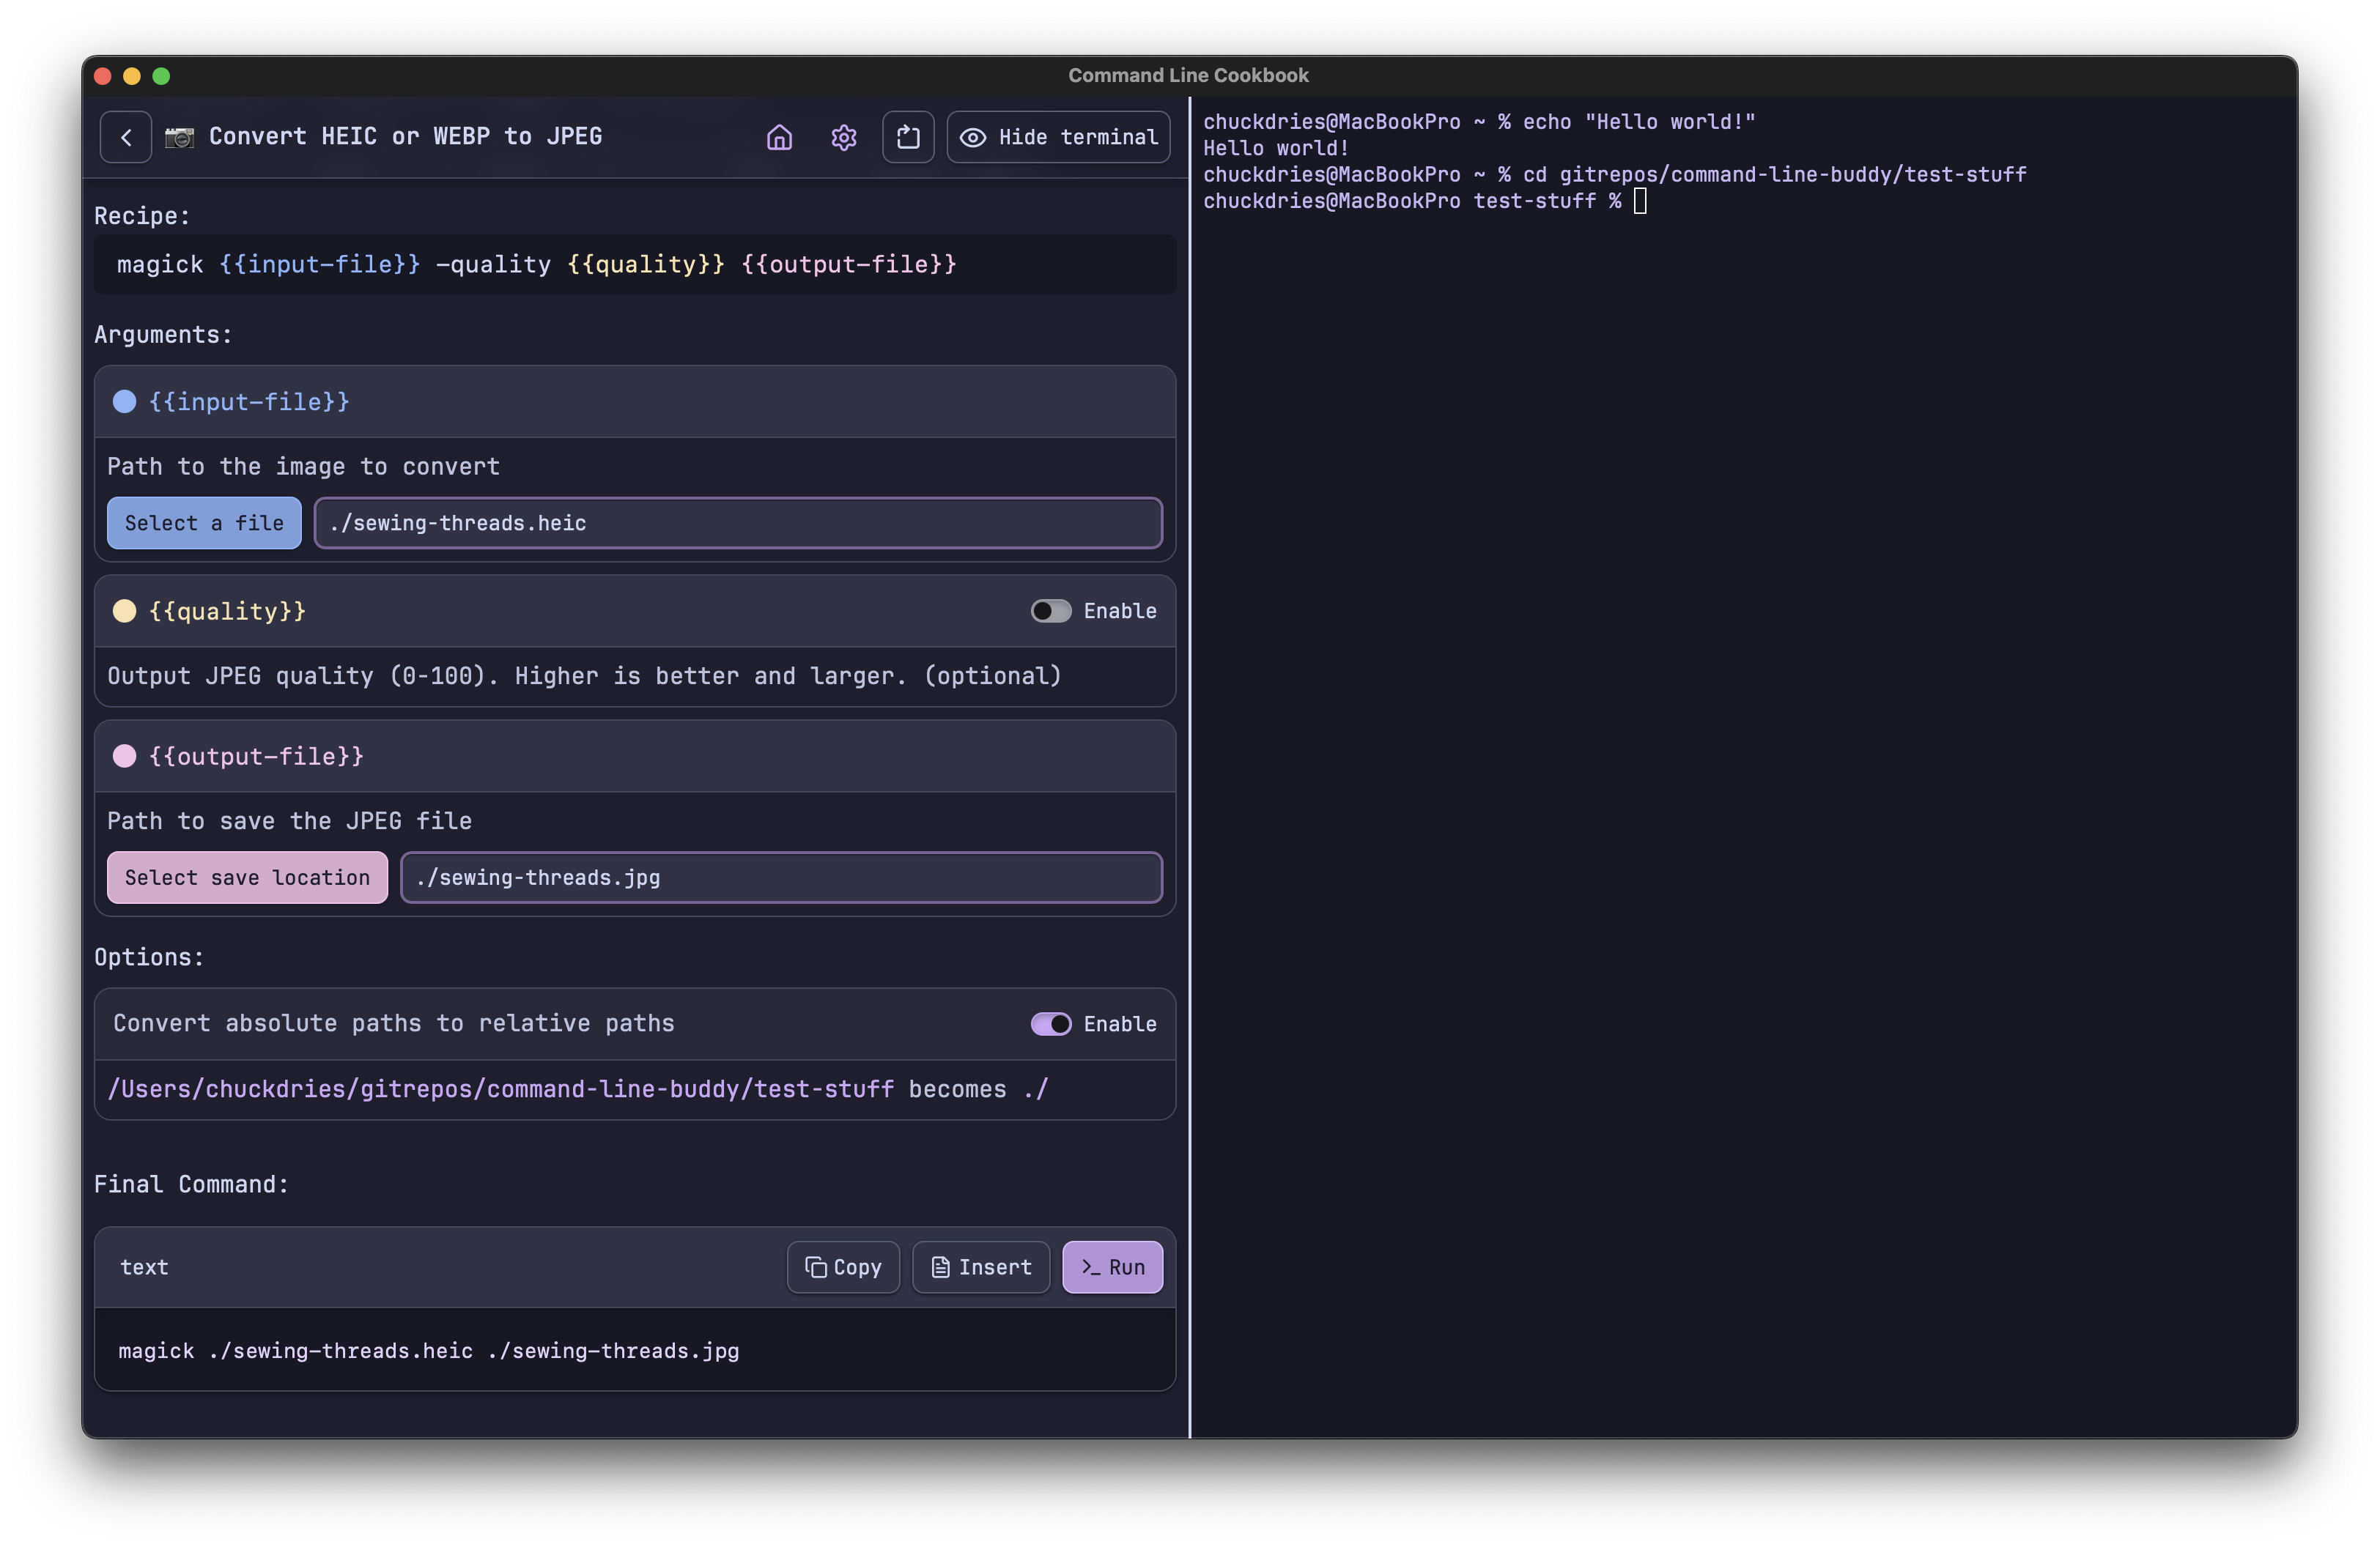Screen dimensions: 2380x1547
Task: Click 'Convert absolute paths to relative paths' label
Action: (x=393, y=1023)
